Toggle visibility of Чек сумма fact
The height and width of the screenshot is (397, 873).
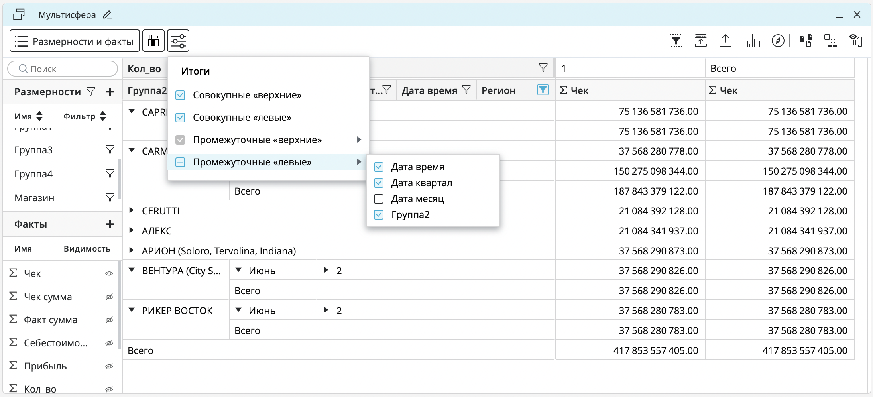[x=109, y=297]
